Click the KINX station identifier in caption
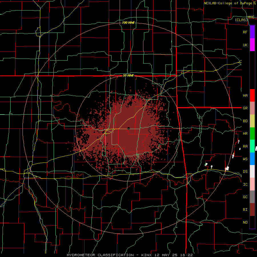Viewport: 257px width, 257px height. coord(146,255)
